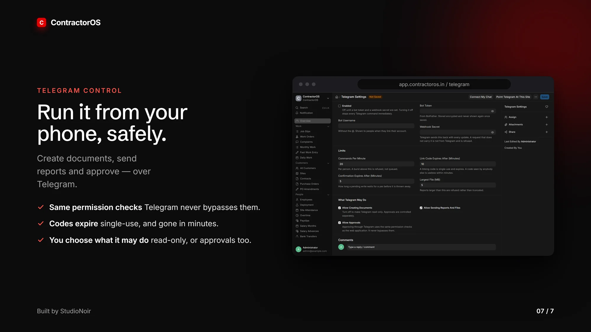Click the Commands Per Minute field
591x332 pixels.
(x=376, y=164)
